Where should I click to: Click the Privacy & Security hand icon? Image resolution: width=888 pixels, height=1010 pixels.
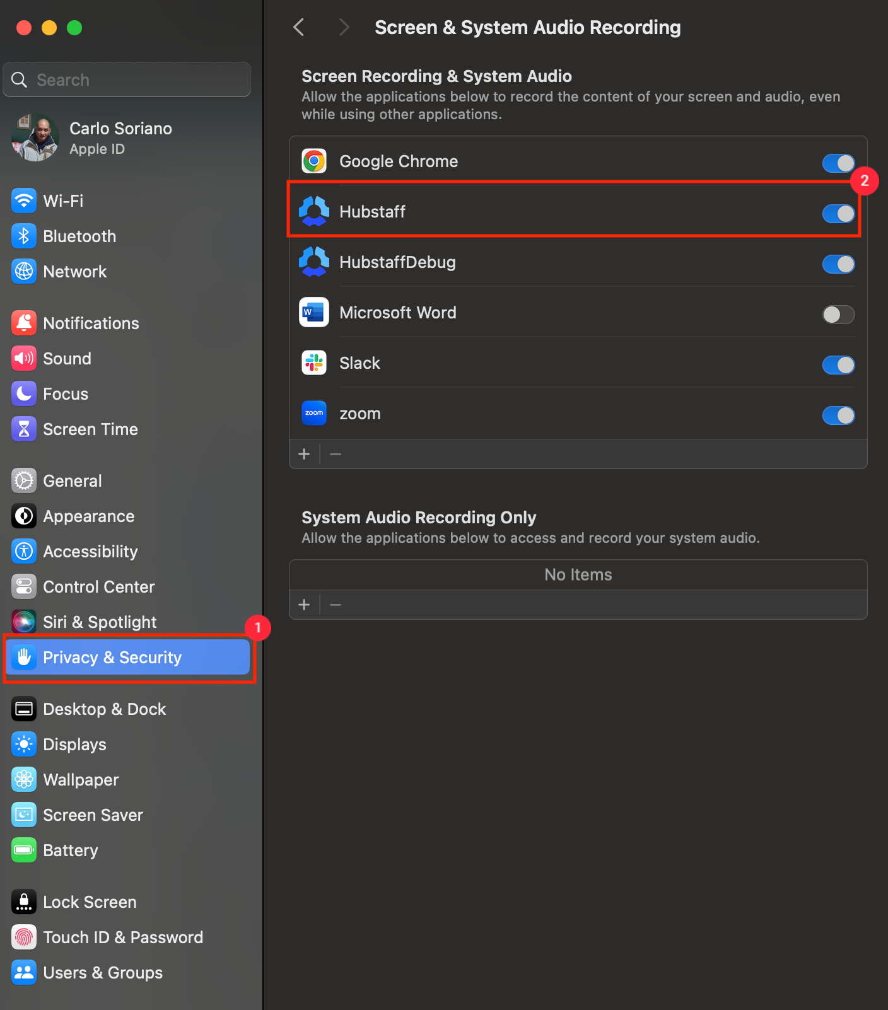[24, 658]
